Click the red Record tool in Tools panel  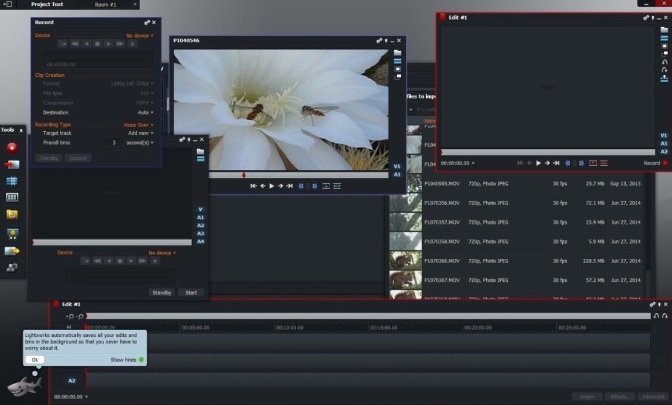(12, 148)
